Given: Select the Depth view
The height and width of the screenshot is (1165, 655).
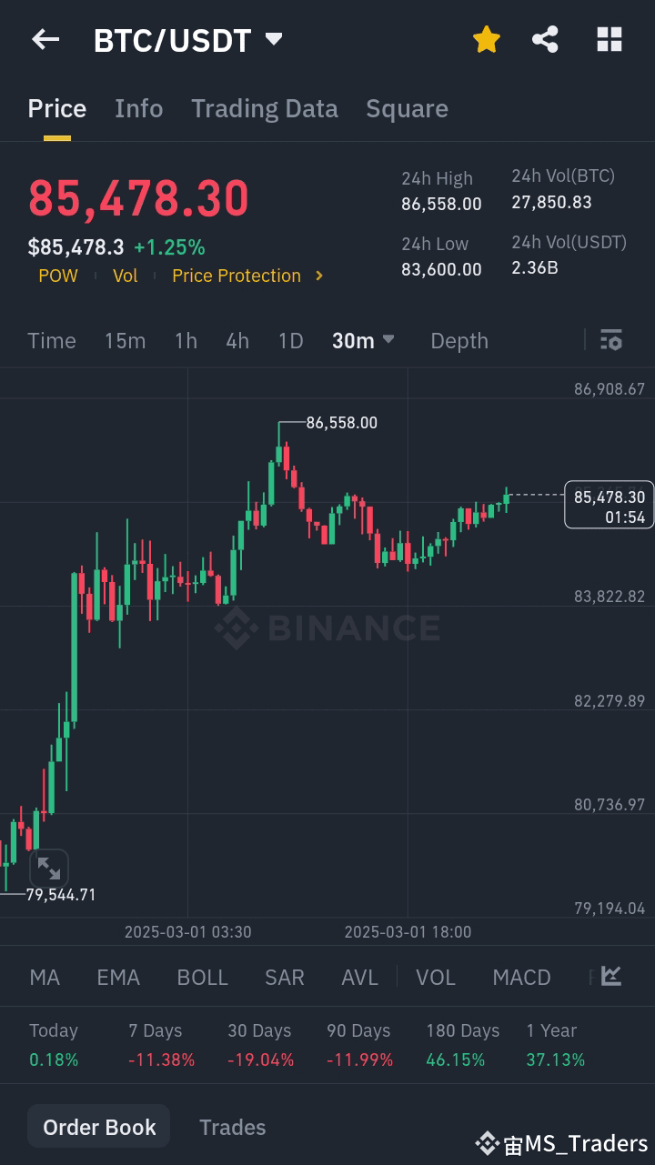Looking at the screenshot, I should click(459, 340).
